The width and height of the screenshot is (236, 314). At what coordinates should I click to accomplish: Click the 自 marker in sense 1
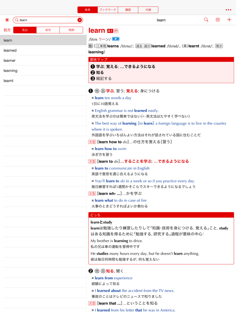coord(103,91)
